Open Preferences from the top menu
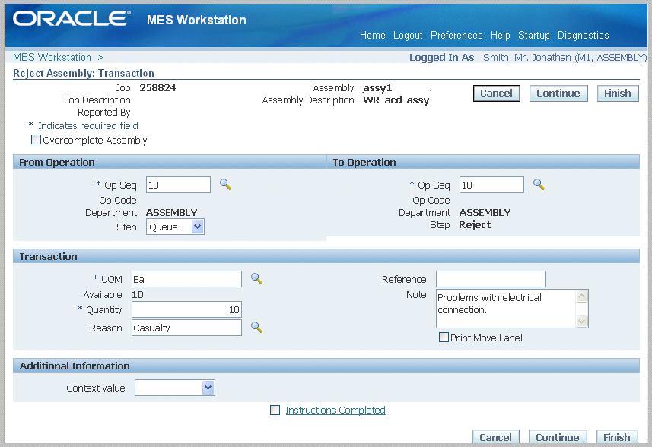This screenshot has height=447, width=652. point(456,35)
